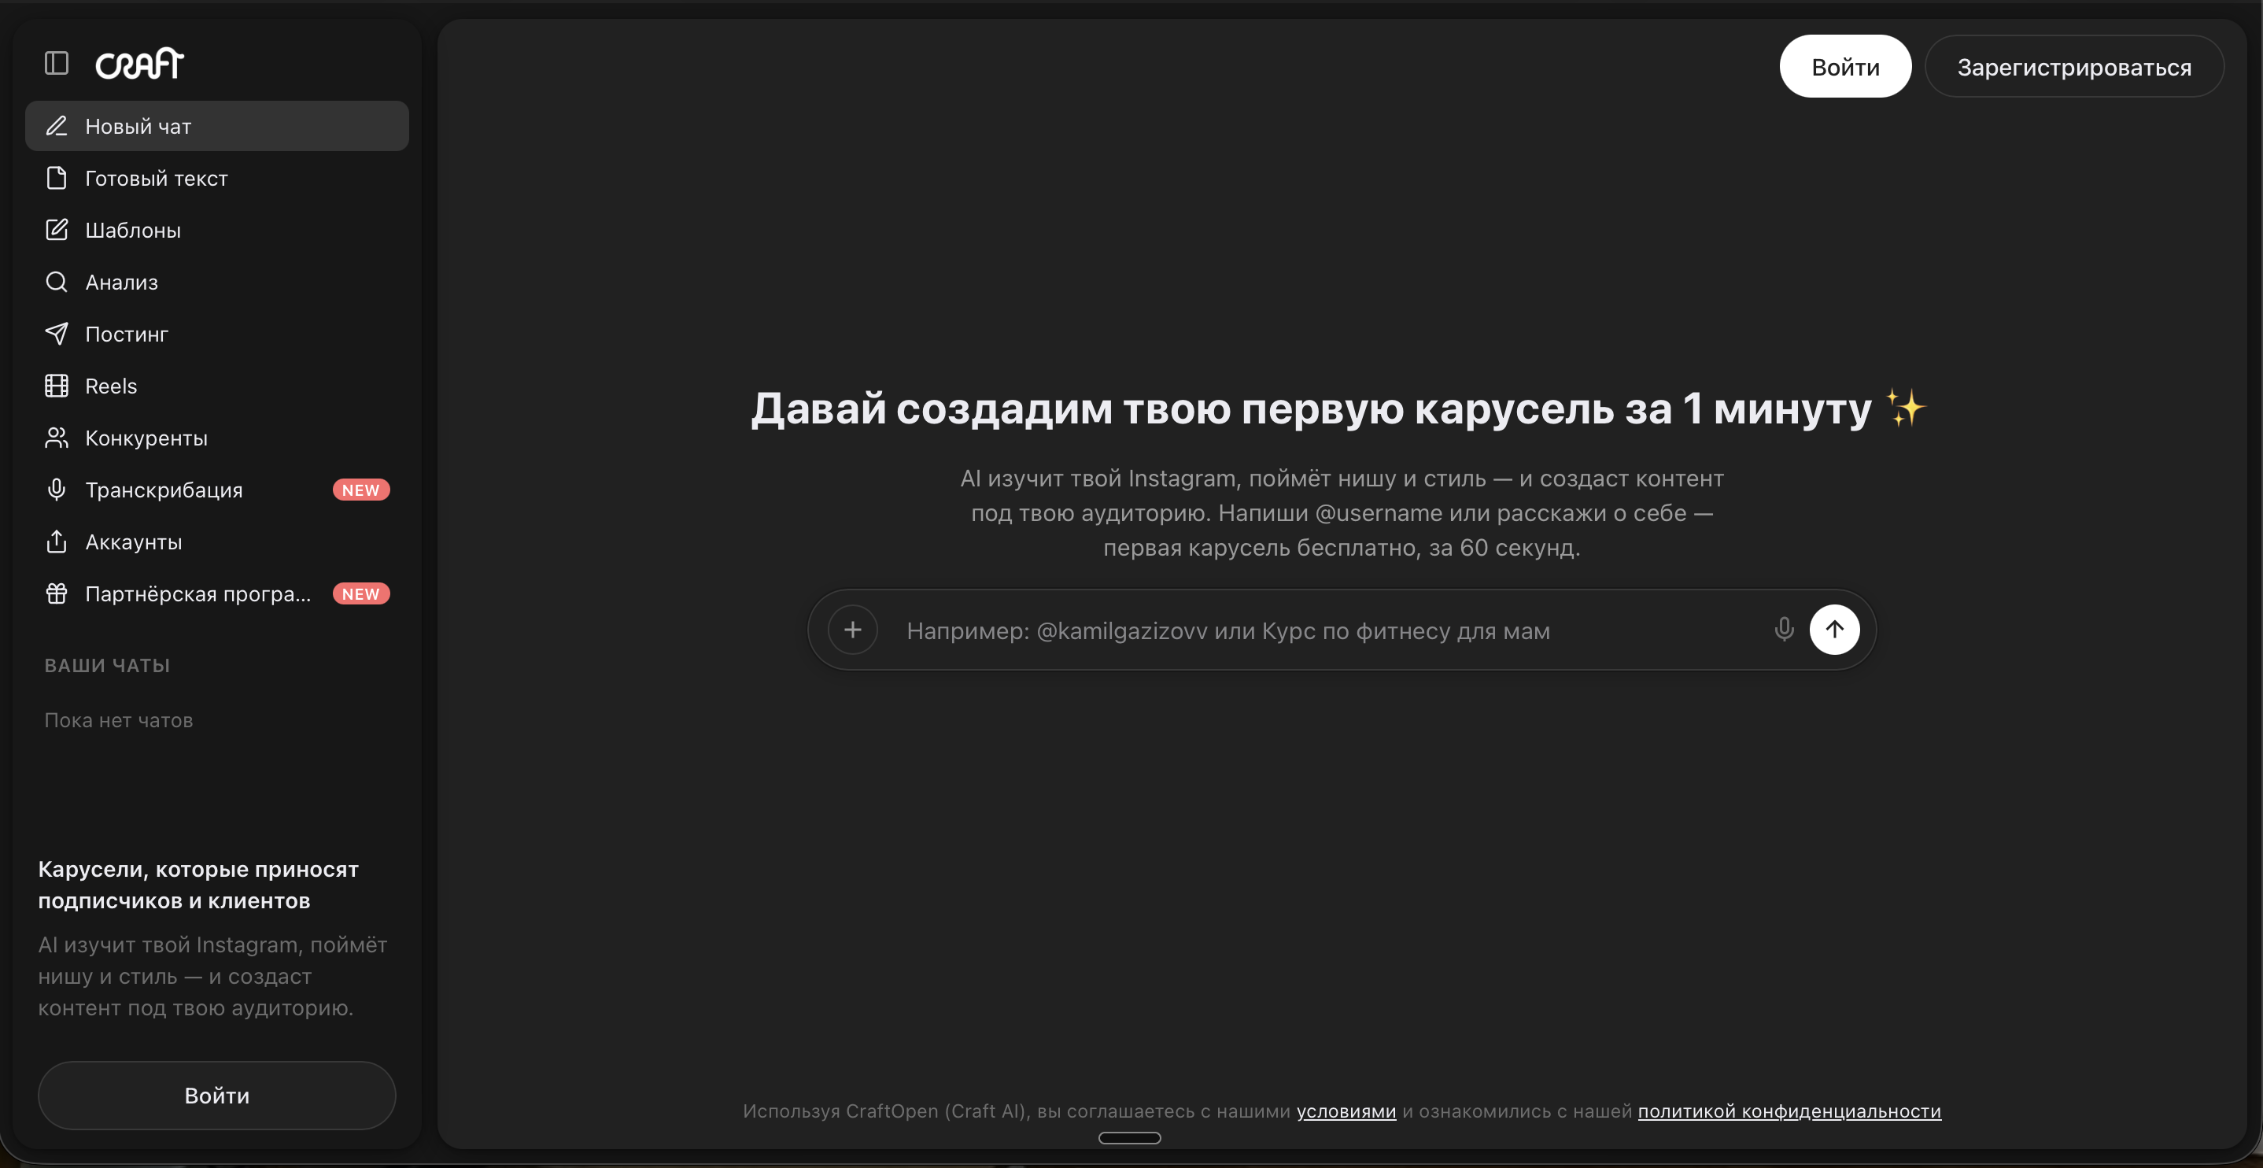Toggle the sidebar collapse icon
This screenshot has height=1168, width=2263.
pos(56,63)
